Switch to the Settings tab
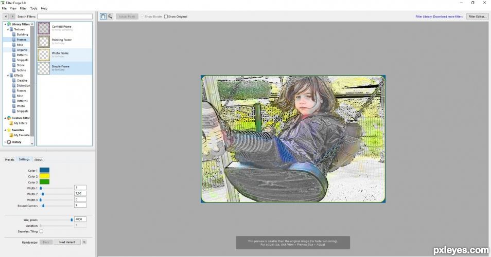 (24, 159)
